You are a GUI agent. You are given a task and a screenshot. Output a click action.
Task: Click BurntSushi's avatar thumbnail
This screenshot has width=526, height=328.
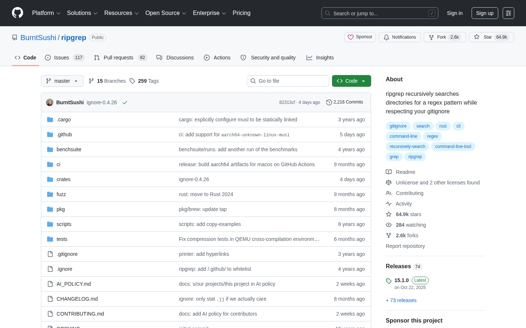[50, 102]
